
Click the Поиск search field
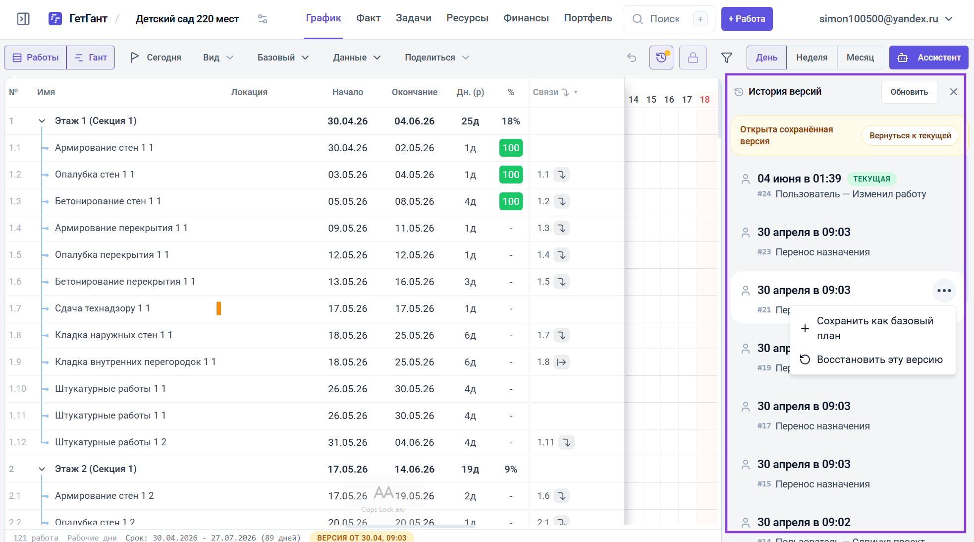pyautogui.click(x=668, y=19)
